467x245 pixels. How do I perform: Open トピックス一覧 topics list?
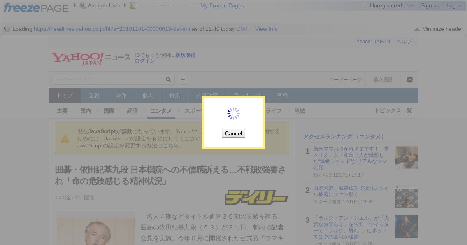tap(393, 111)
